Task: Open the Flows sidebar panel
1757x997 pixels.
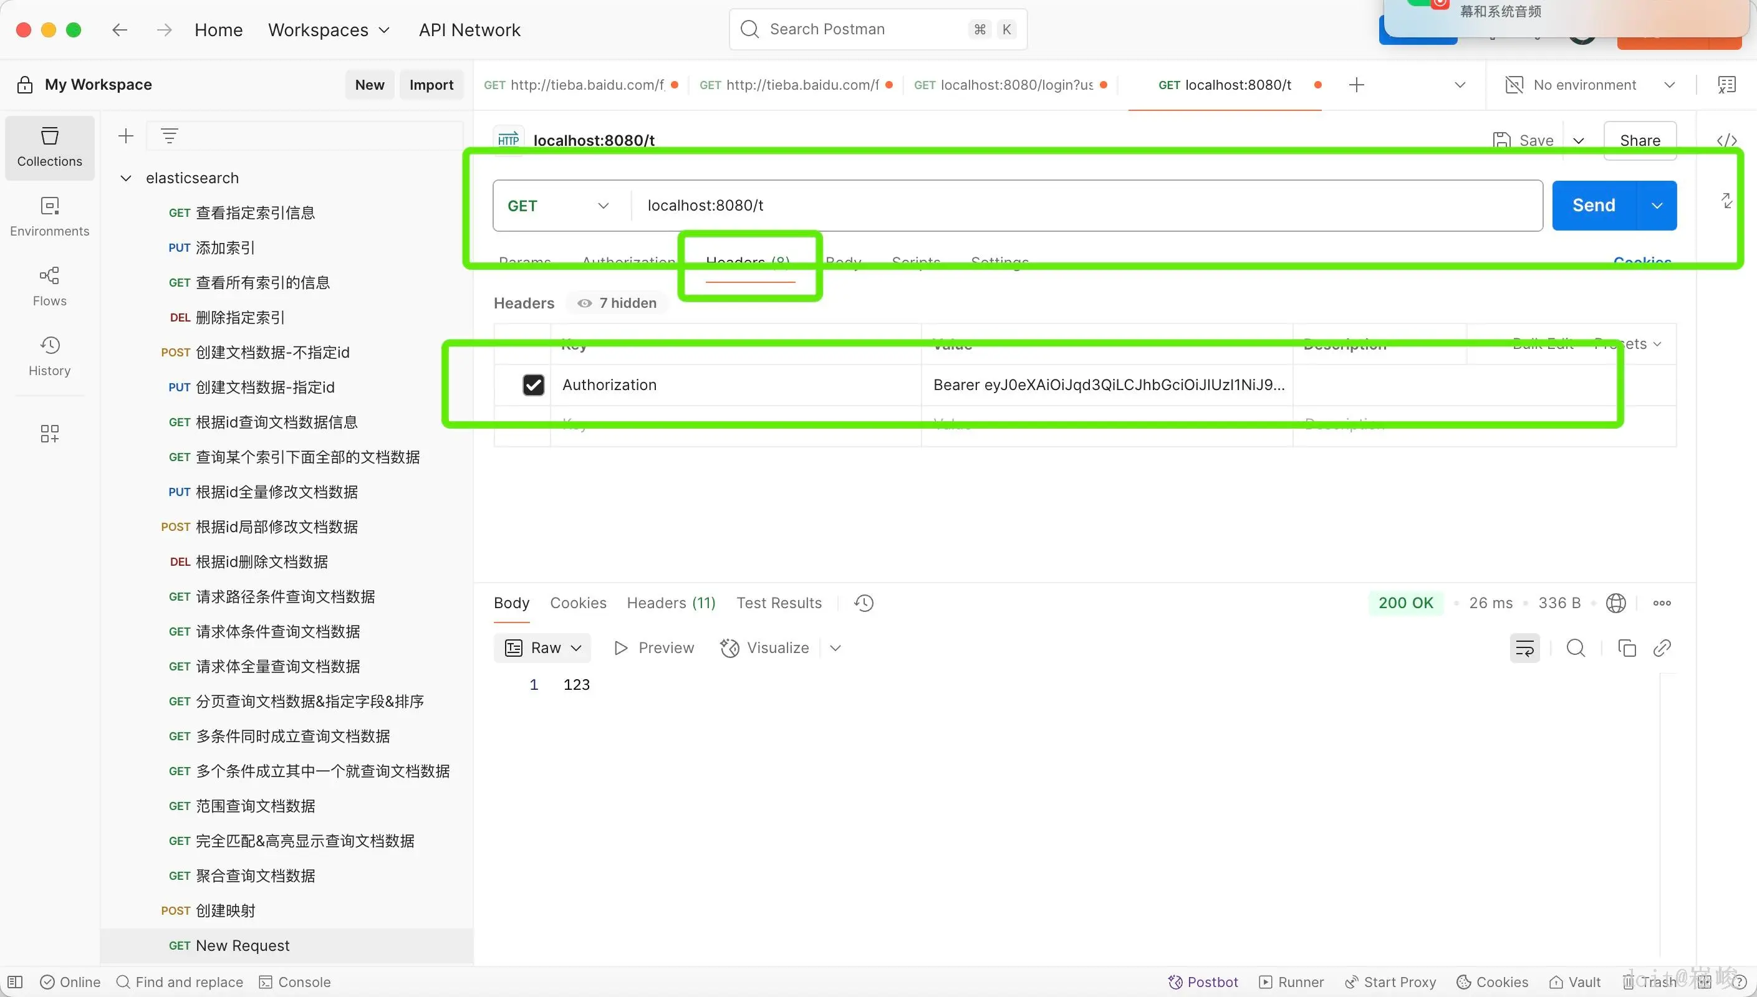Action: pyautogui.click(x=49, y=286)
